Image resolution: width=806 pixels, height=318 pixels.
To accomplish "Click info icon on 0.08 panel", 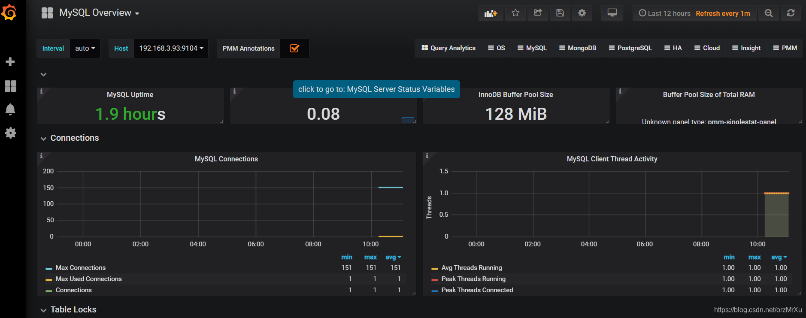I will (x=234, y=91).
